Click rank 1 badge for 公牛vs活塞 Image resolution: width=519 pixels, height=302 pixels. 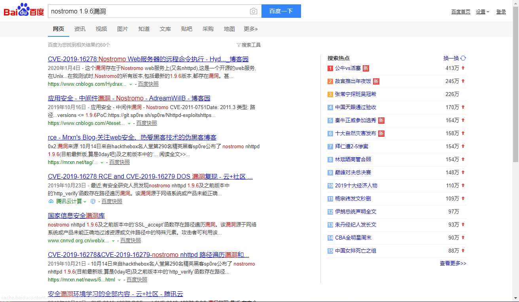tap(330, 68)
